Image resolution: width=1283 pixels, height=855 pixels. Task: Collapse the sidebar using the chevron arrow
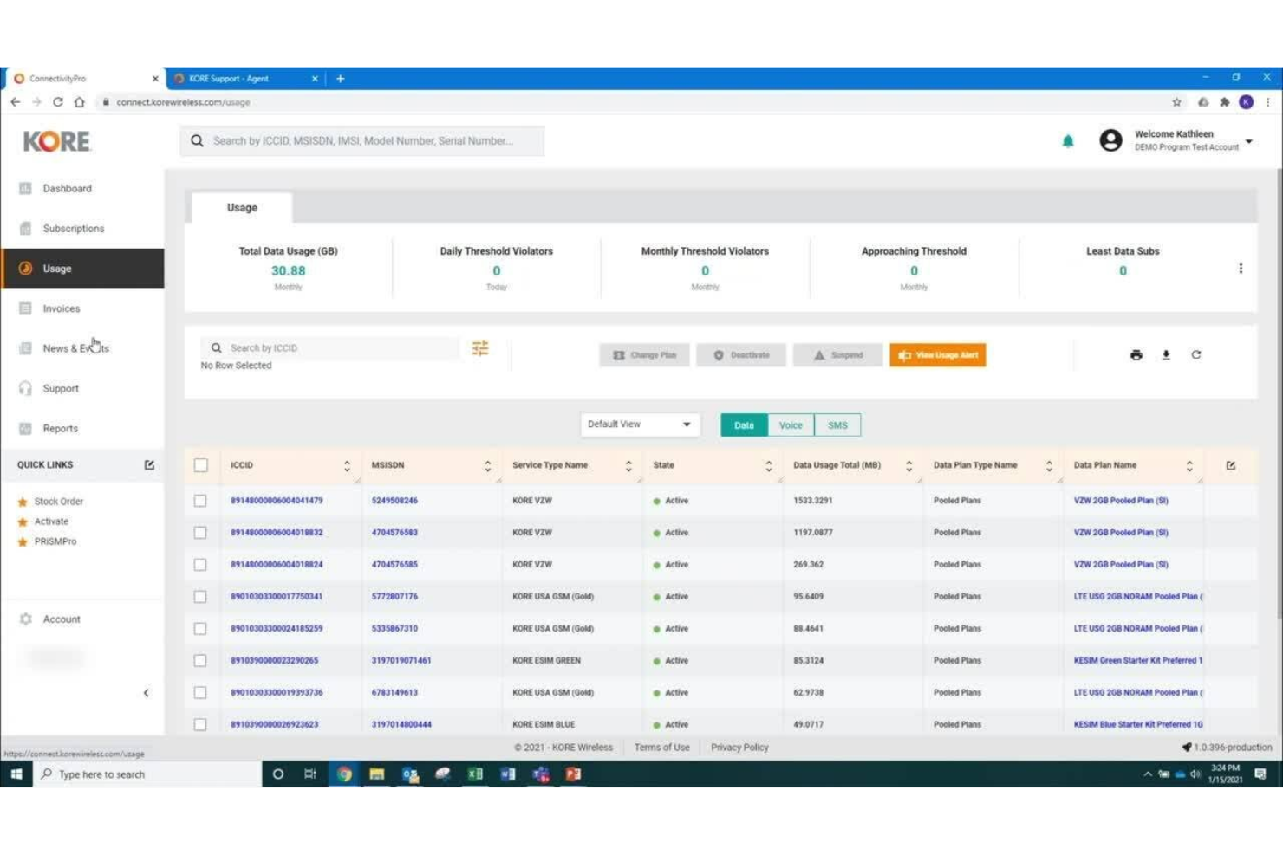147,692
